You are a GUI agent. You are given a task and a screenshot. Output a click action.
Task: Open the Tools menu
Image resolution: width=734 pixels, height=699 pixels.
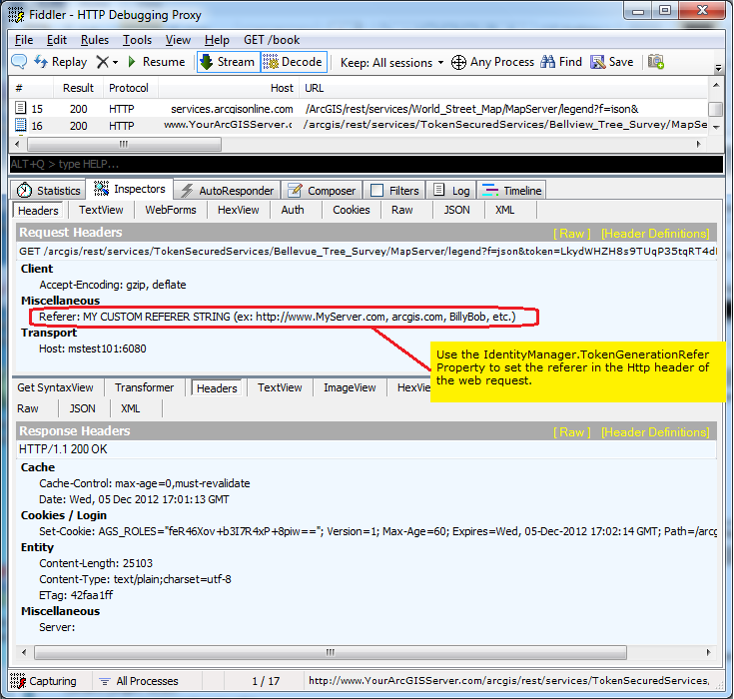(x=137, y=40)
